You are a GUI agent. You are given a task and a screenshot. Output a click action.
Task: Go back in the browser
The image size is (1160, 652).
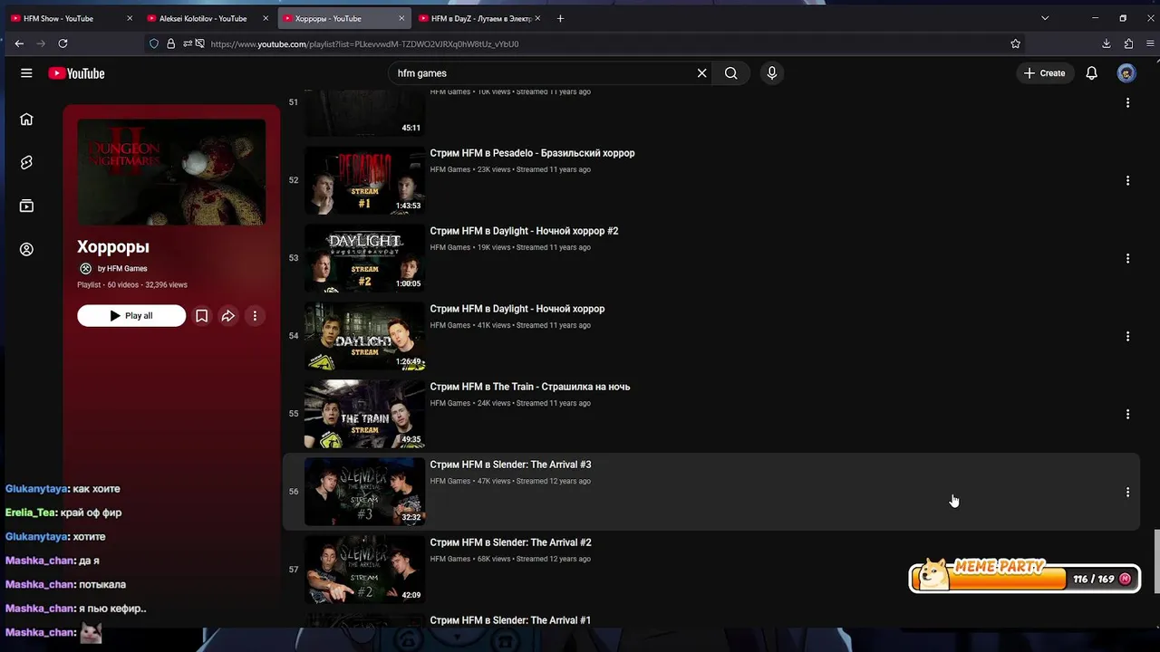tap(19, 43)
